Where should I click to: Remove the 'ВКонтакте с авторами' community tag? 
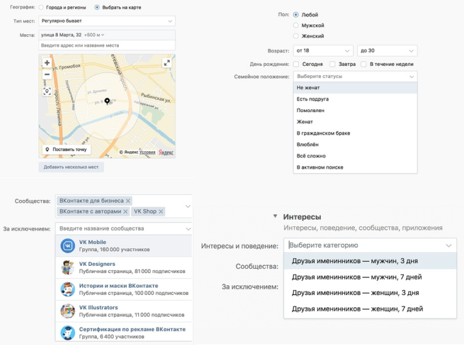click(125, 212)
